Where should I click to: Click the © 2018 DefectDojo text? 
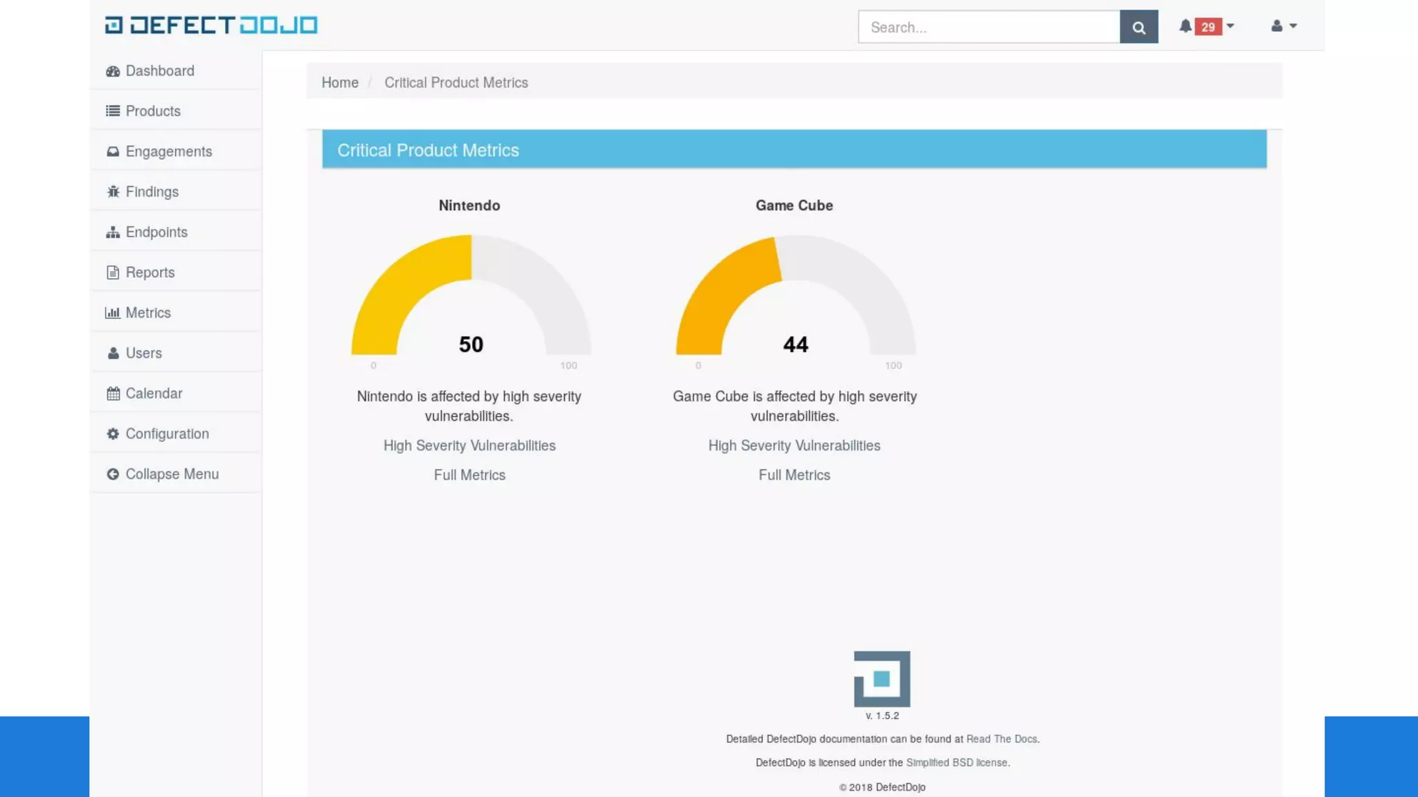click(882, 787)
